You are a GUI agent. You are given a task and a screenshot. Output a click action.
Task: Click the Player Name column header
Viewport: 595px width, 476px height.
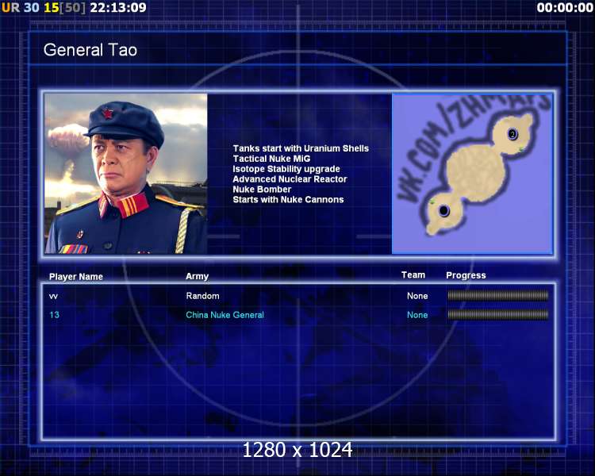(x=76, y=277)
